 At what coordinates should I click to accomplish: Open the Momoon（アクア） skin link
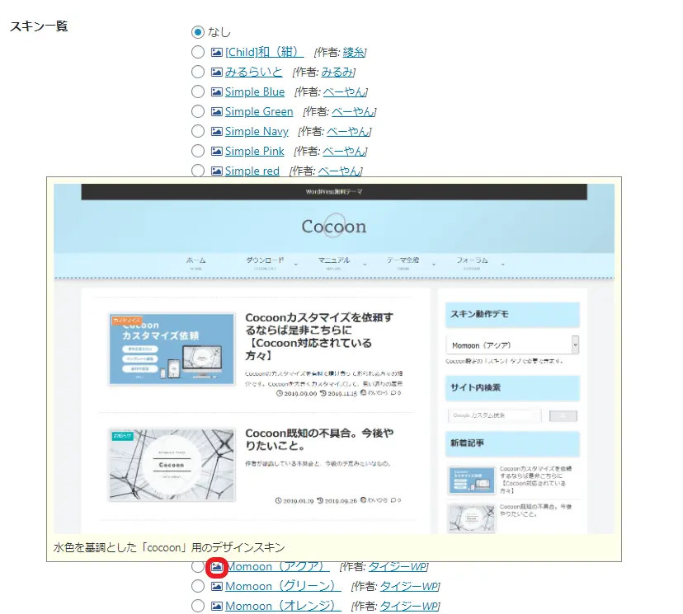(277, 566)
